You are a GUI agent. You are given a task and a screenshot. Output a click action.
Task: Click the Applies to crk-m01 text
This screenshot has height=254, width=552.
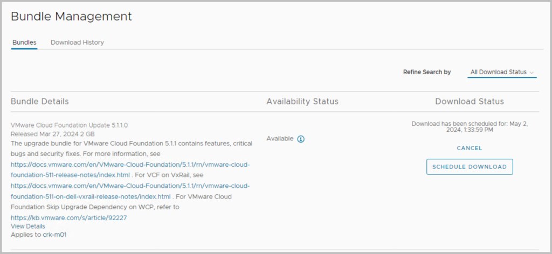38,235
